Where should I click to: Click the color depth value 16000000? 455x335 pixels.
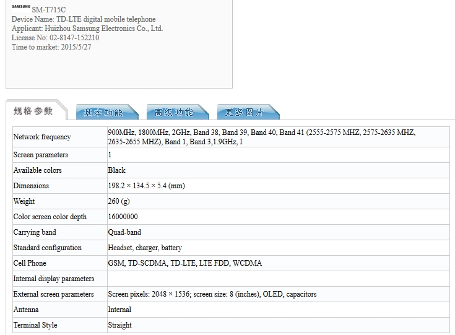point(123,217)
